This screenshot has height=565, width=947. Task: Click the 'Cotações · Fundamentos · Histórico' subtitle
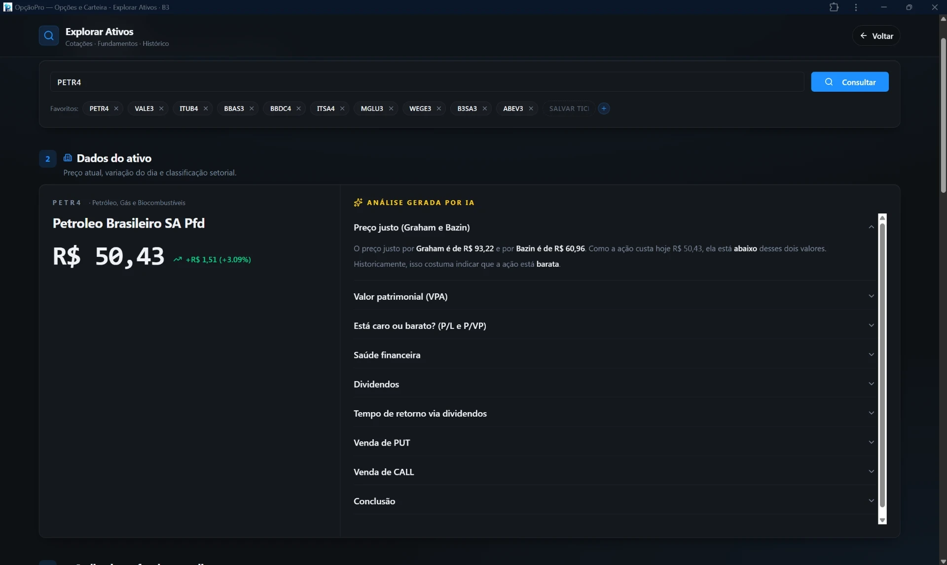(117, 43)
